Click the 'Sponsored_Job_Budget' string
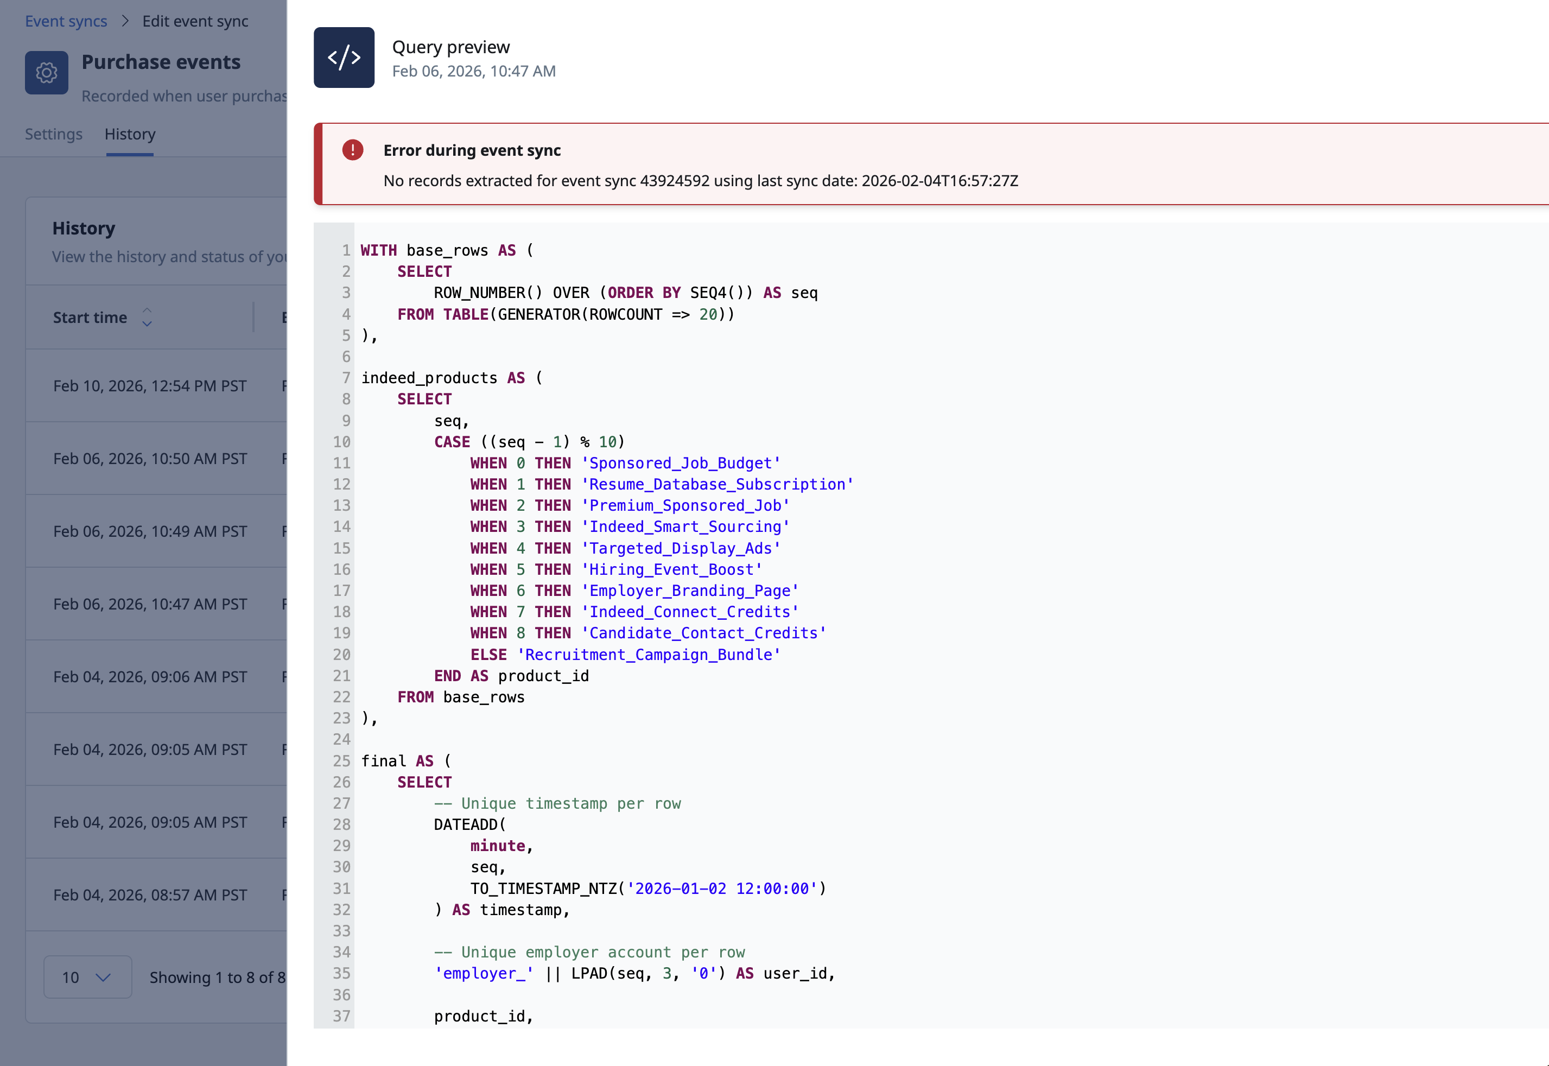Image resolution: width=1549 pixels, height=1066 pixels. (x=681, y=464)
